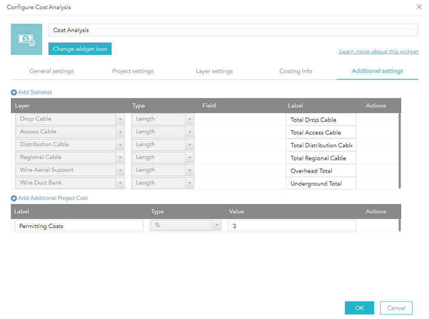
Task: Edit the Underground Total label field
Action: click(x=321, y=183)
